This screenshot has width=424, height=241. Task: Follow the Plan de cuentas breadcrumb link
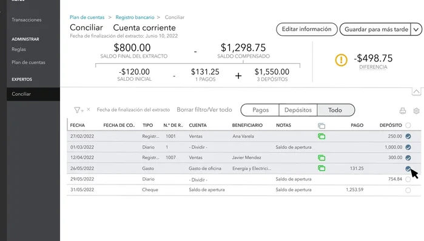pyautogui.click(x=87, y=18)
